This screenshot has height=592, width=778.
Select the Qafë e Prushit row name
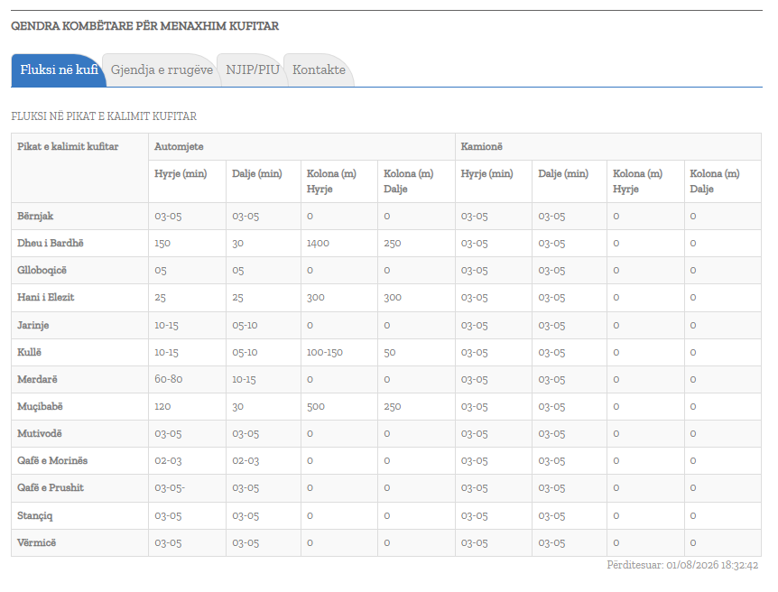pyautogui.click(x=51, y=488)
